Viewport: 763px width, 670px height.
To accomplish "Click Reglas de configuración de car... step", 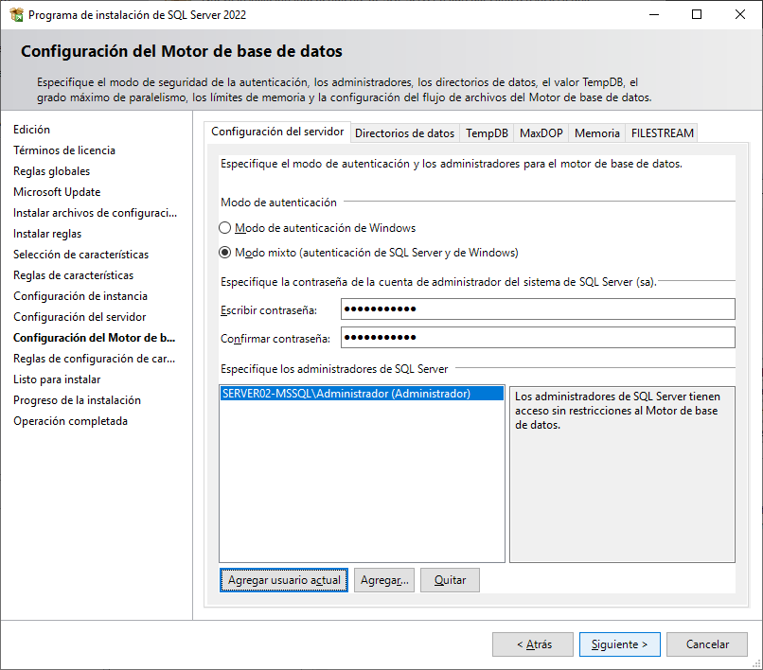I will click(94, 359).
